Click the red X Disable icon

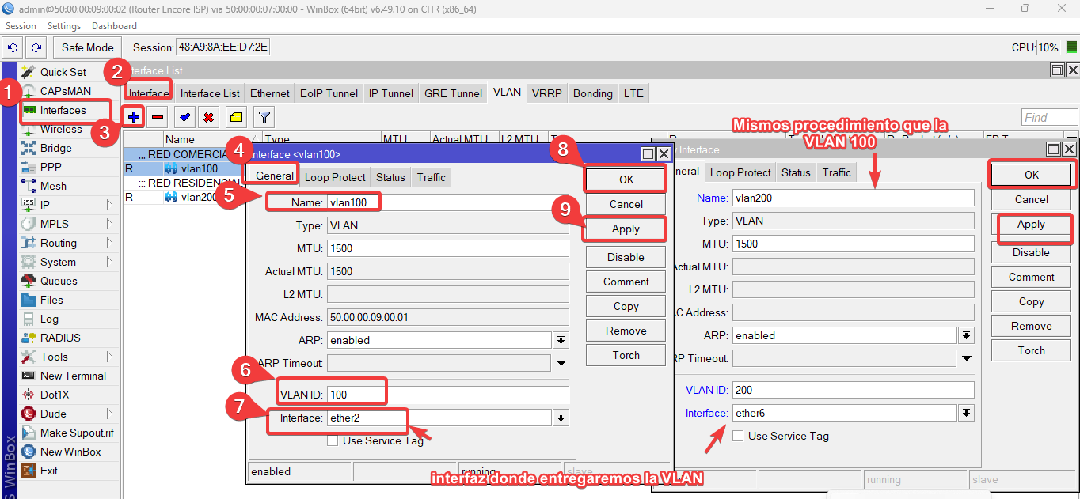click(x=208, y=118)
